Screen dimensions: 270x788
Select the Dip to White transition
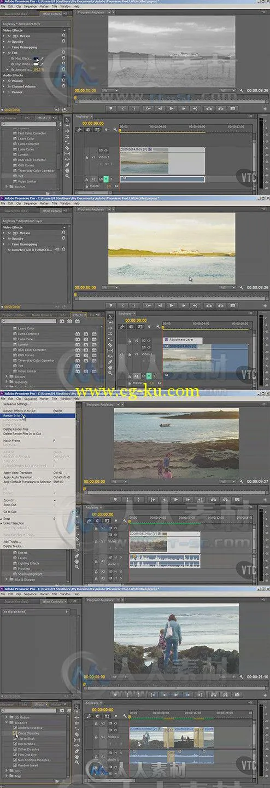click(x=27, y=744)
